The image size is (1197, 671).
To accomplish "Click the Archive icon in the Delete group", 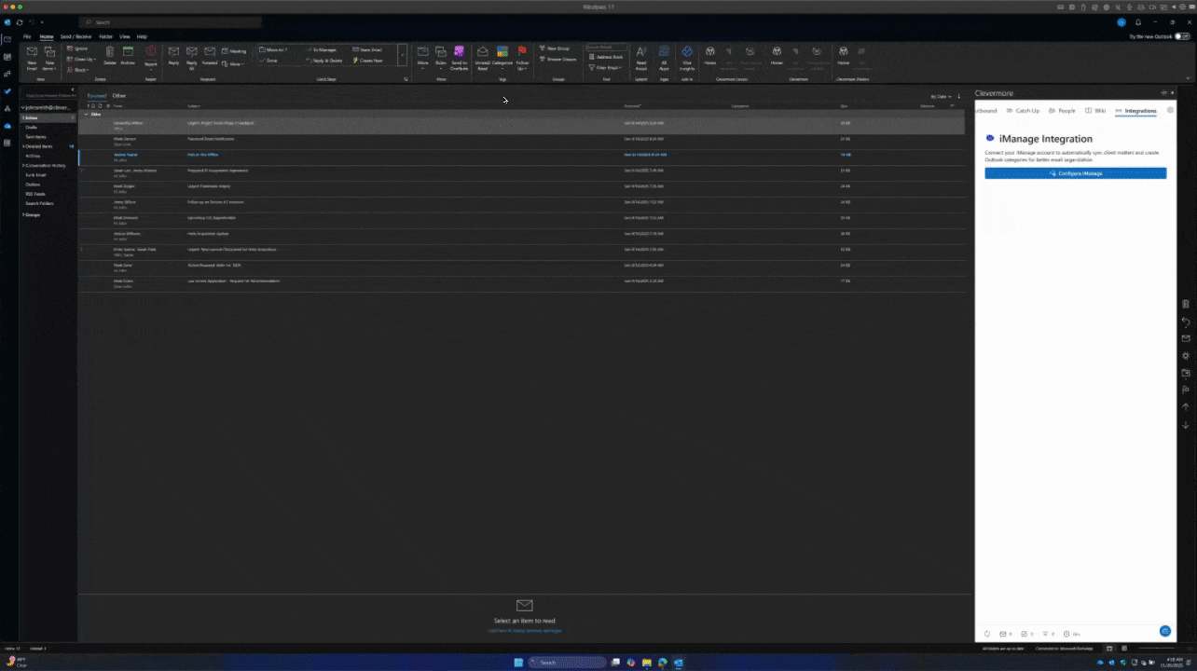I will tap(129, 54).
